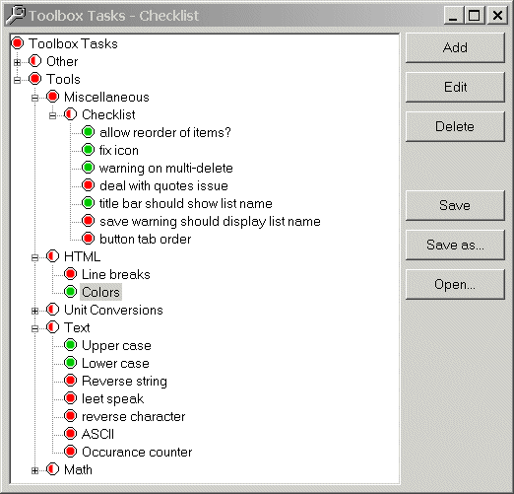Click the half-red status icon beside Checklist
514x494 pixels.
click(x=70, y=114)
